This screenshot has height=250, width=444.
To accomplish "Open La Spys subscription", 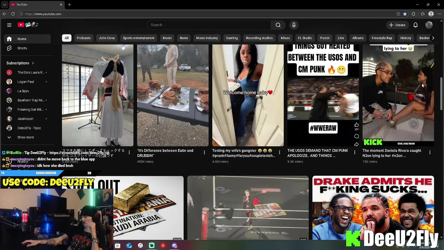I will 27,91.
